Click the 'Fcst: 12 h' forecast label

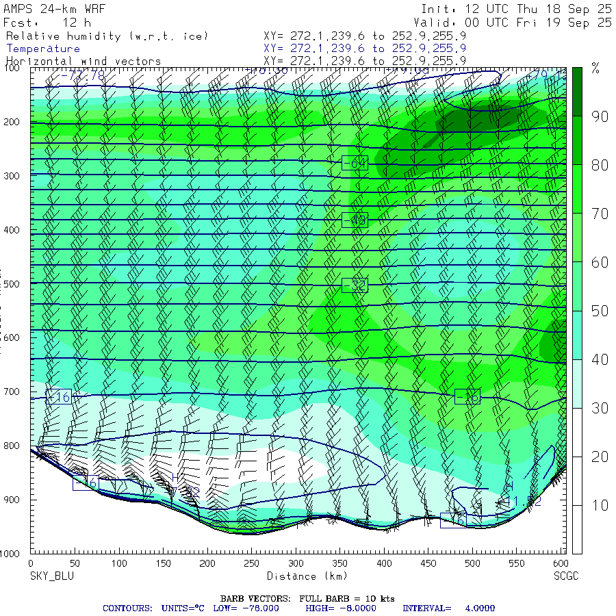pyautogui.click(x=47, y=23)
